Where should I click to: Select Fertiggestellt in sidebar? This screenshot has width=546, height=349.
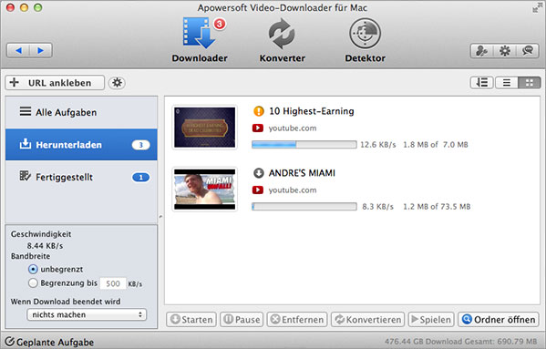(x=81, y=177)
